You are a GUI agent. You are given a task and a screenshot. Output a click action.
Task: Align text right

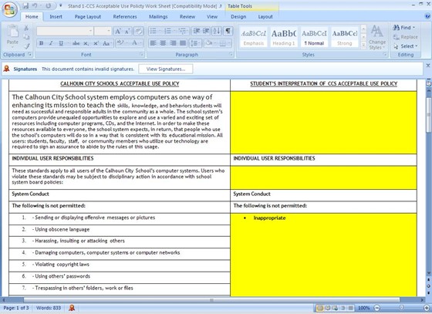point(173,43)
